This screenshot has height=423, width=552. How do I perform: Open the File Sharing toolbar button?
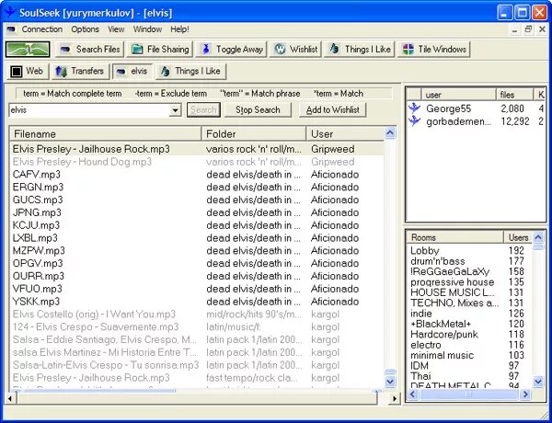point(160,50)
